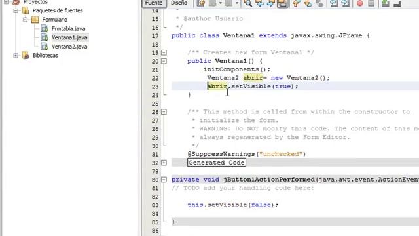
Task: Select Ventana2.java in the tree
Action: point(69,47)
